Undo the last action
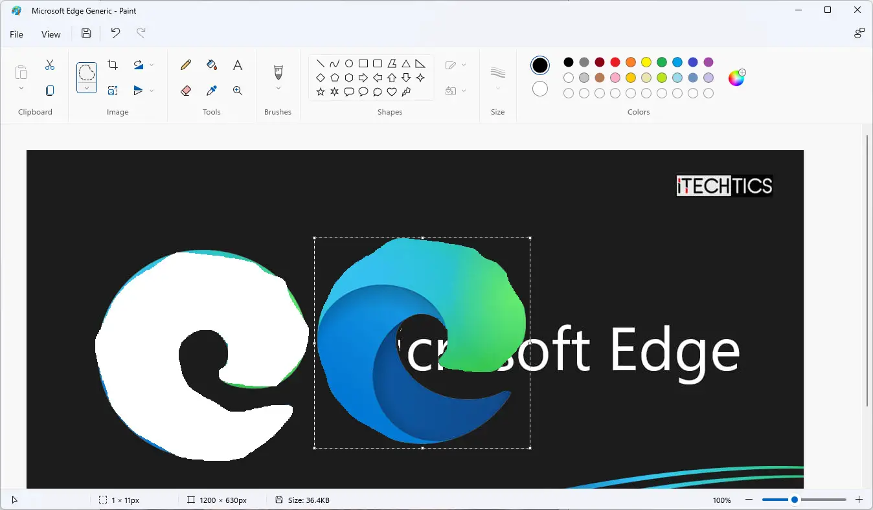This screenshot has height=510, width=873. pos(115,34)
